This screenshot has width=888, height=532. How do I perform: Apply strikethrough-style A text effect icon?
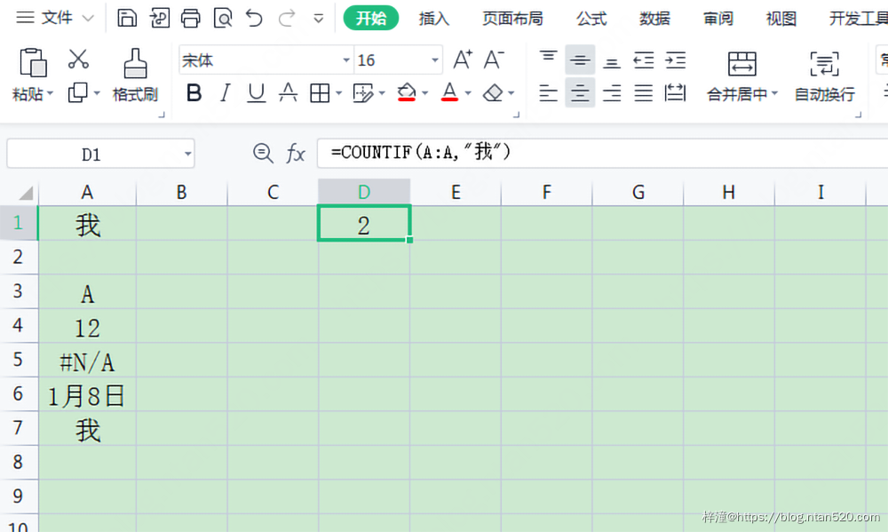click(x=288, y=92)
